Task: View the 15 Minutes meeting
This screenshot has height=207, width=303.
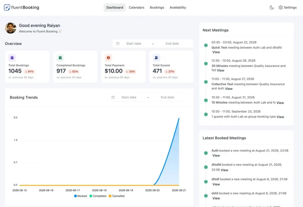Action: tap(280, 103)
